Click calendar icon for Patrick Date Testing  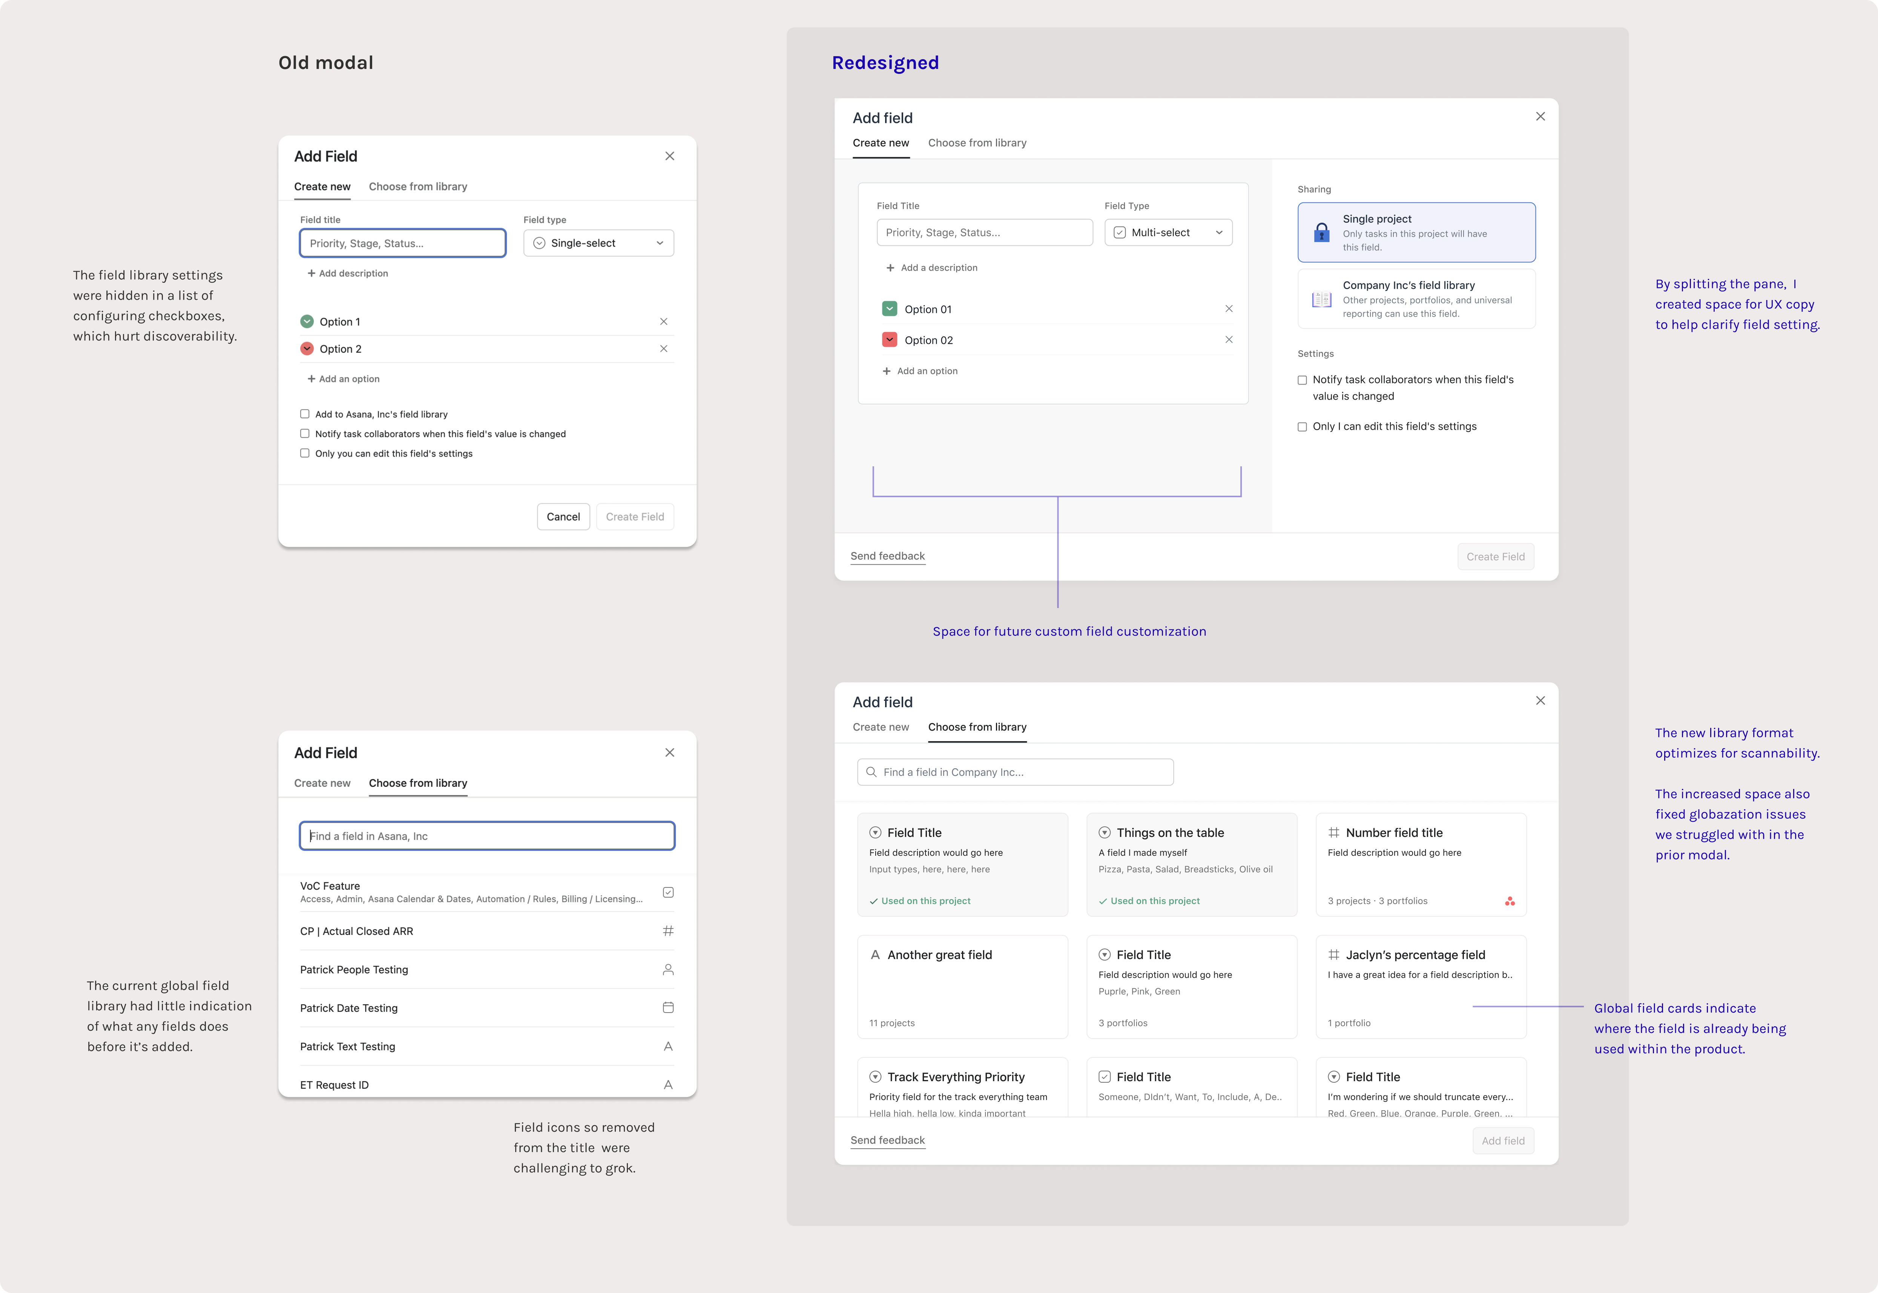pyautogui.click(x=668, y=1008)
